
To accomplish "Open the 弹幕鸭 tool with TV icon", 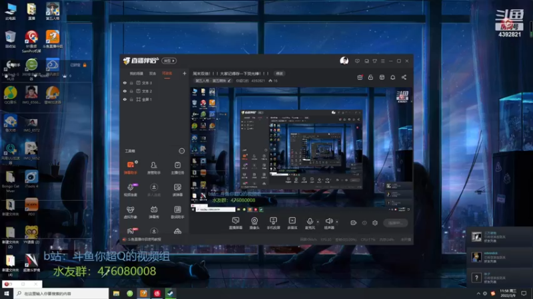I will [x=154, y=212].
